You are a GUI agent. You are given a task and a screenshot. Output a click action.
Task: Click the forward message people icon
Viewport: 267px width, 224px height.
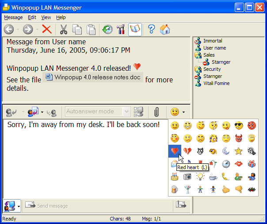pos(33,112)
